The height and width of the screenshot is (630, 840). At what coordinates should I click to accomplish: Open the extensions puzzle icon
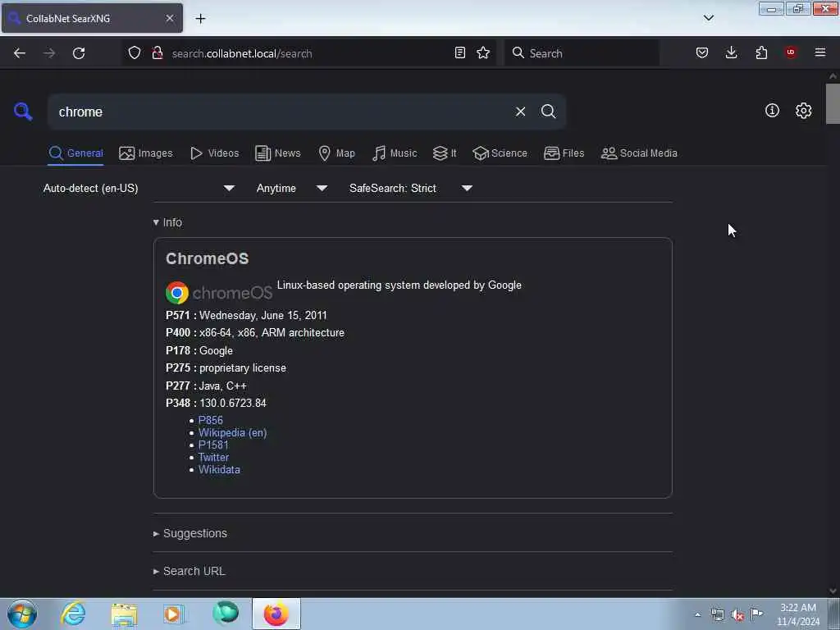[761, 52]
